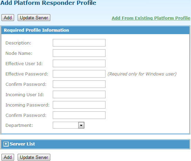Click the top Update Server button
This screenshot has width=191, height=161.
point(34,18)
